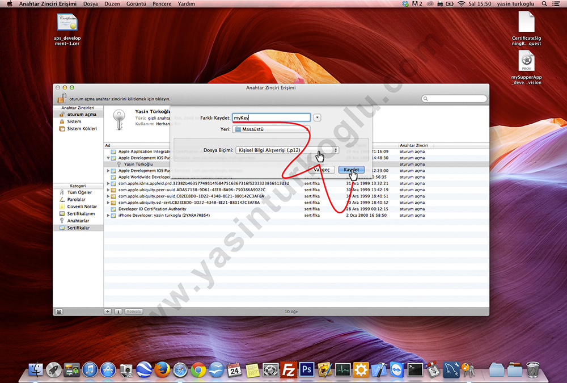Click Wi-Fi status icon in menu bar

(461, 3)
